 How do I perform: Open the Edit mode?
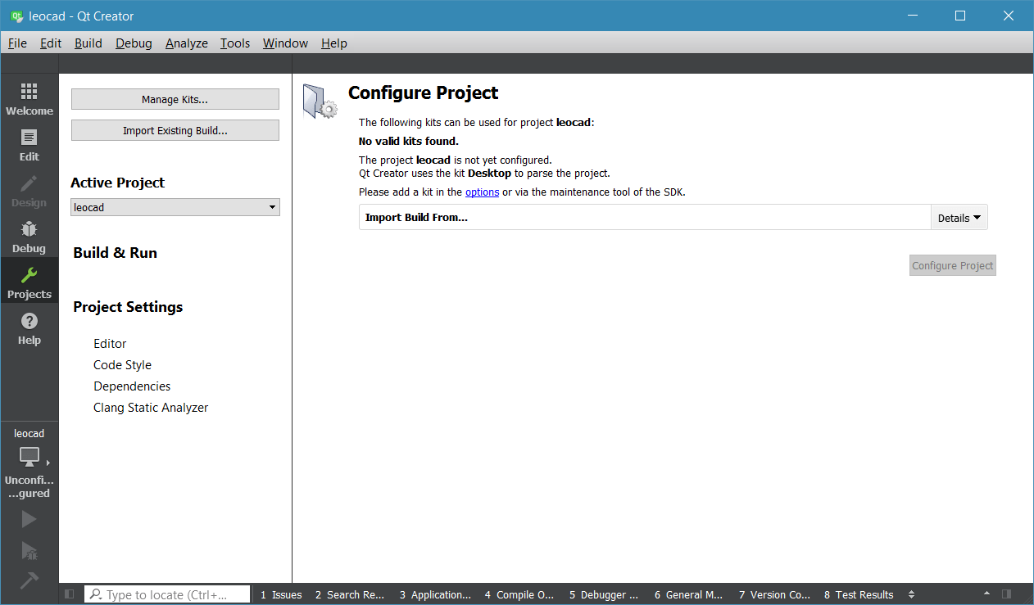tap(29, 144)
